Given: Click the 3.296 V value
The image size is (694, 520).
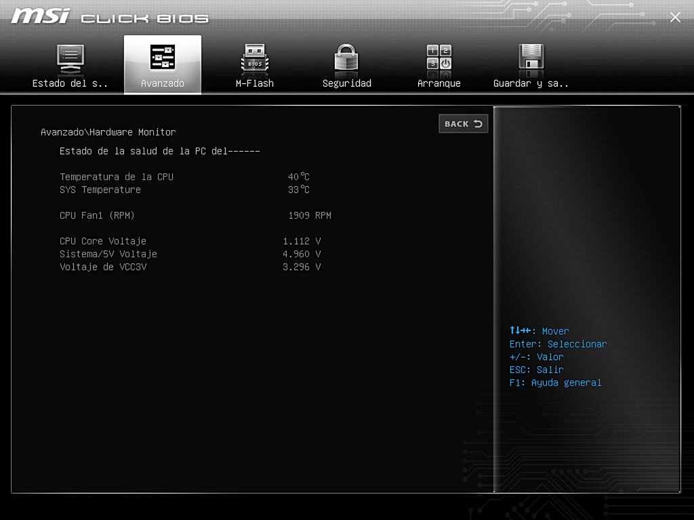Looking at the screenshot, I should [x=302, y=267].
